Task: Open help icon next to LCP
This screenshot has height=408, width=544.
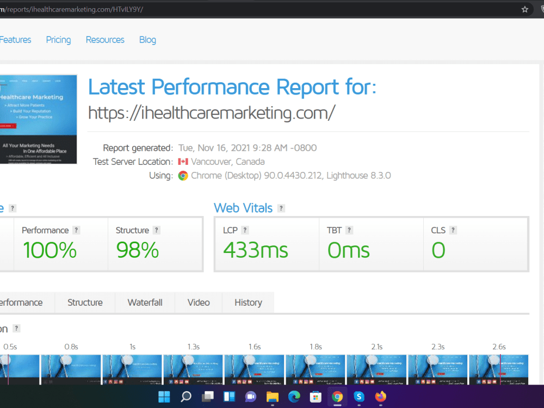Action: [245, 230]
